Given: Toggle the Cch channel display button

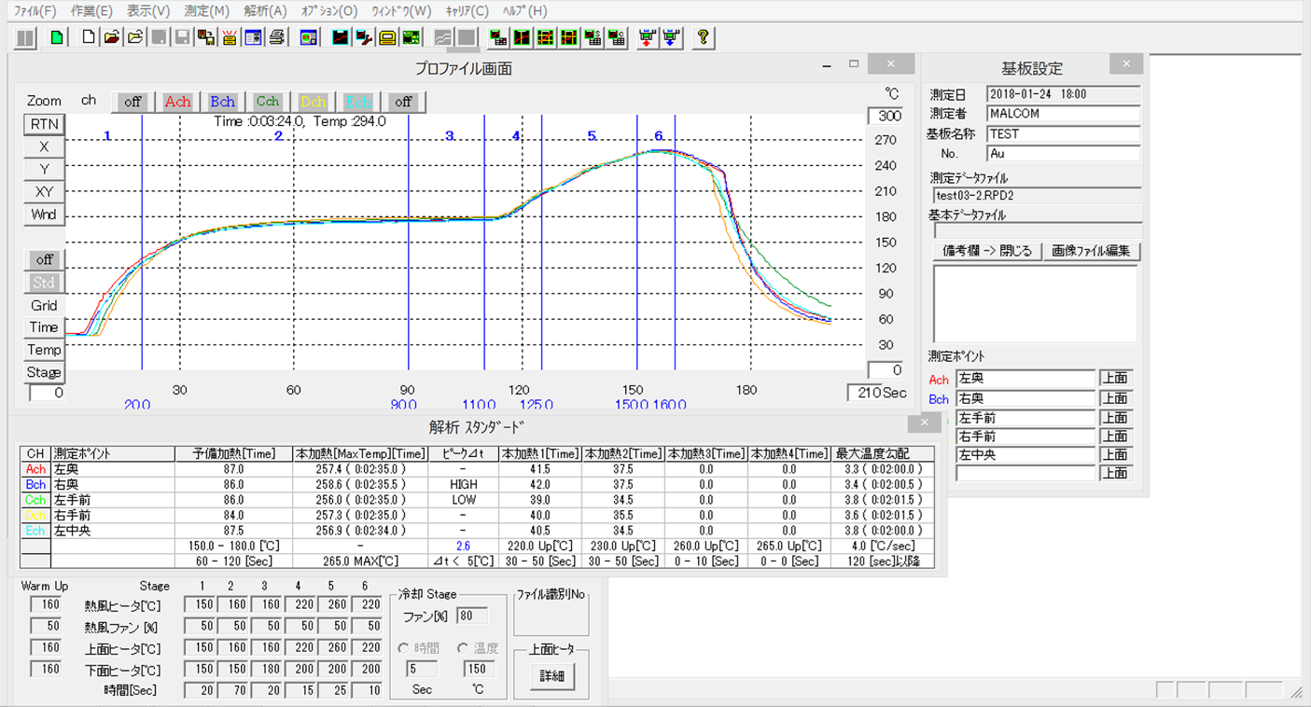Looking at the screenshot, I should pos(268,102).
